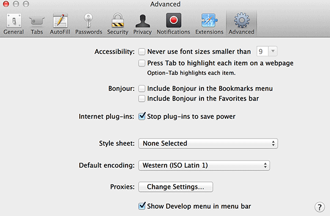
Task: Open the AutoFill pencil-and-form pane
Action: 60,24
